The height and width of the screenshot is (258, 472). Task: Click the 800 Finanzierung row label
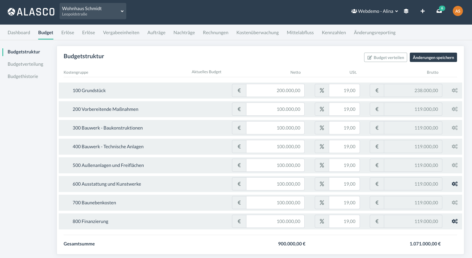click(x=91, y=221)
